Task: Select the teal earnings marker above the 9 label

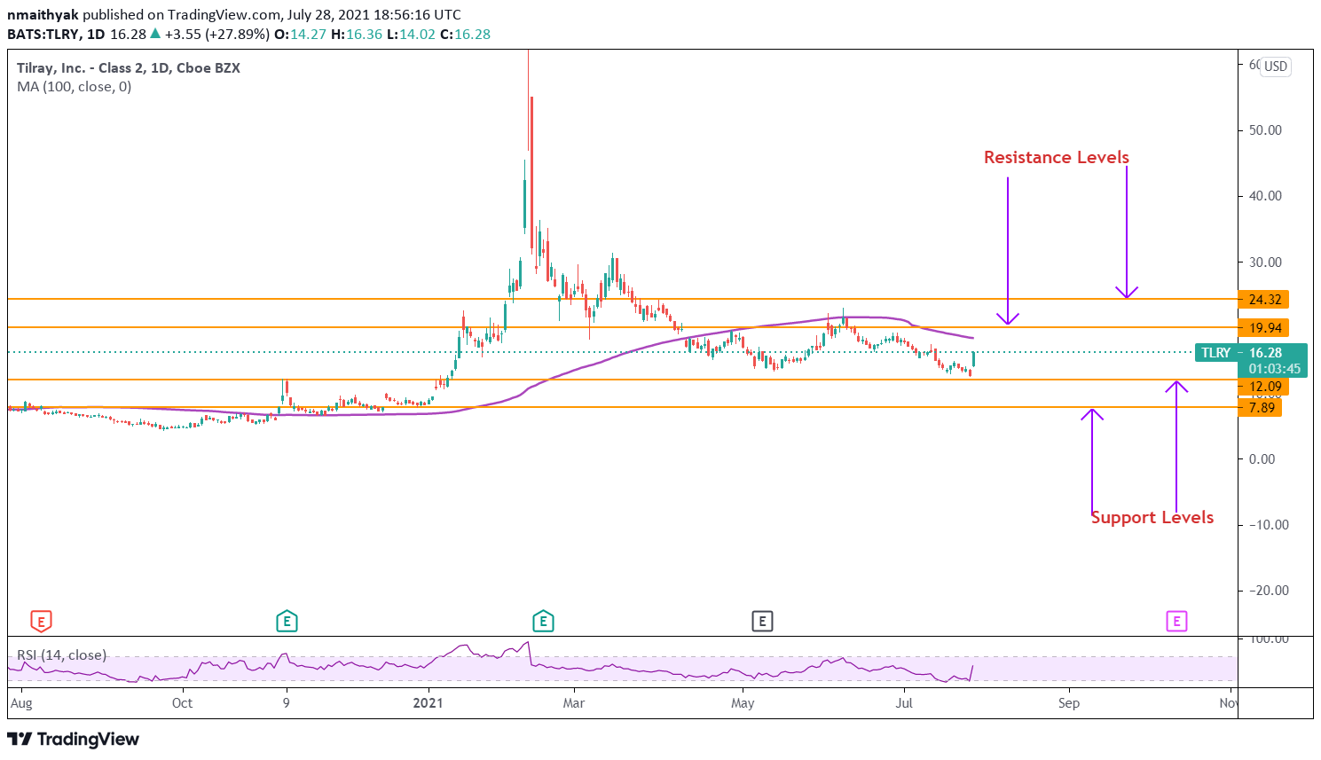Action: coord(287,622)
